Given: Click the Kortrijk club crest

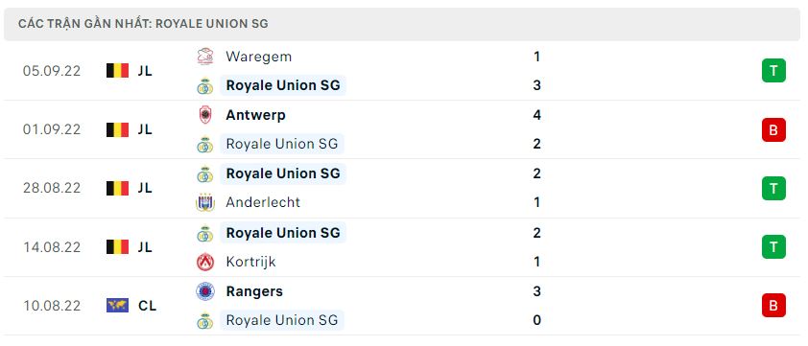Looking at the screenshot, I should [205, 262].
